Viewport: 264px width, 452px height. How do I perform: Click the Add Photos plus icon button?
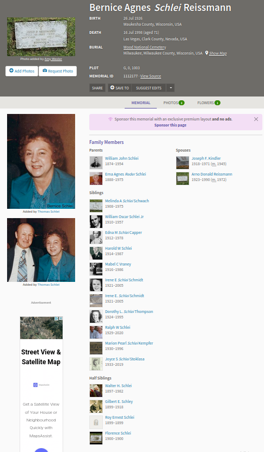point(22,71)
